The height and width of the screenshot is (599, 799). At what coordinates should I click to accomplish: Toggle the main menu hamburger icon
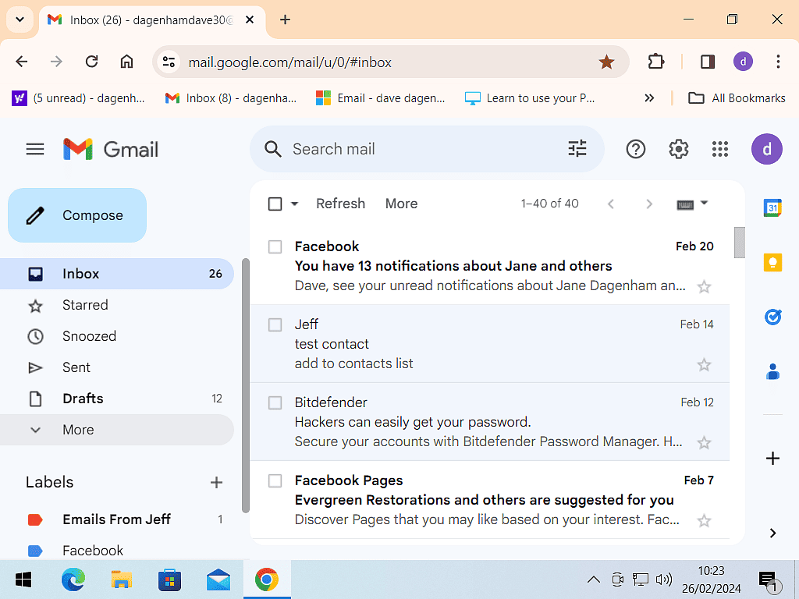click(35, 149)
